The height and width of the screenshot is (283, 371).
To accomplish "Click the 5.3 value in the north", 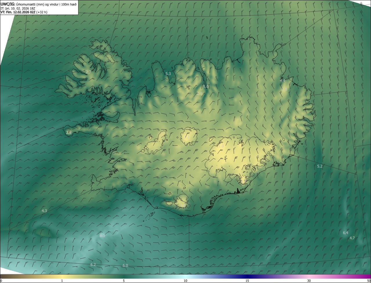I will coord(168,73).
